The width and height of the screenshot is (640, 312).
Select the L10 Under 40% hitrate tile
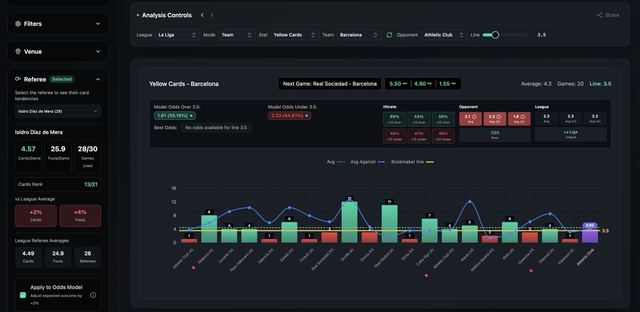(395, 136)
